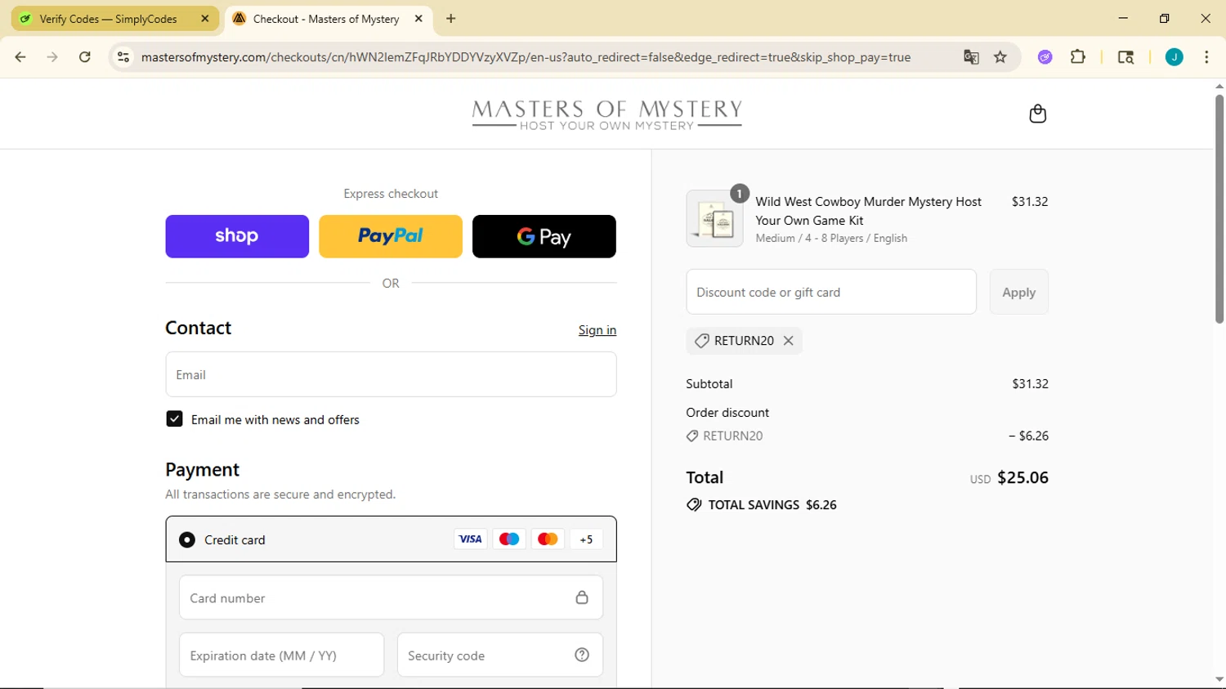
Task: Click the Wild West Cowboy Murder Mystery product title
Action: tap(868, 211)
